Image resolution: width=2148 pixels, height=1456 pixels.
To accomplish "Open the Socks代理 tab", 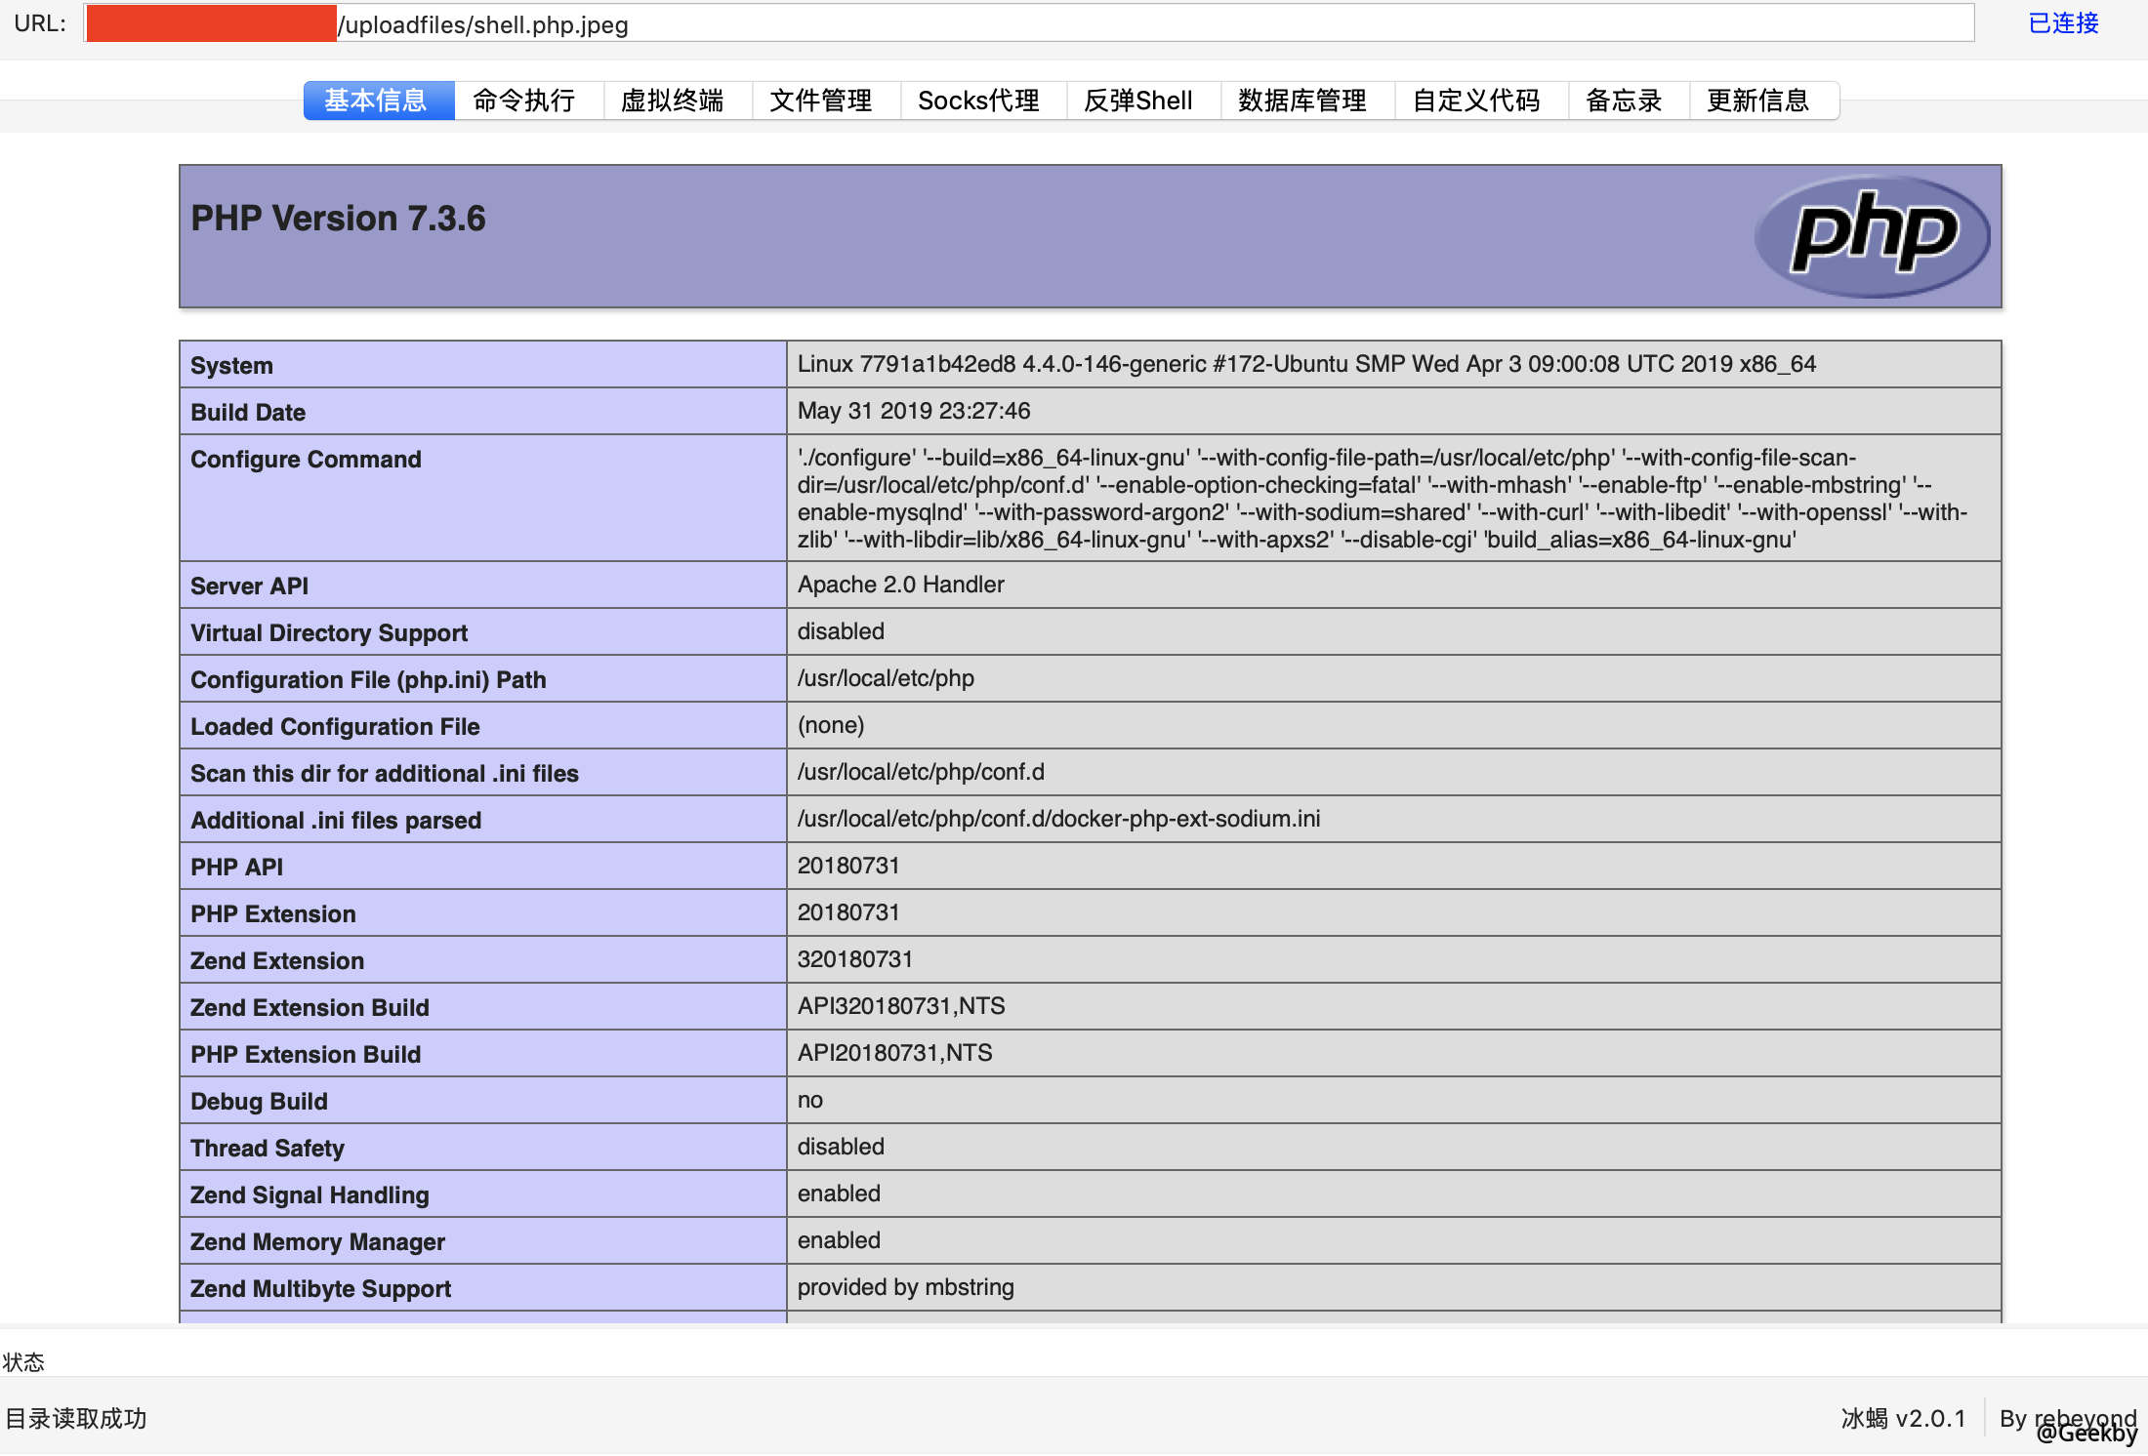I will click(978, 101).
